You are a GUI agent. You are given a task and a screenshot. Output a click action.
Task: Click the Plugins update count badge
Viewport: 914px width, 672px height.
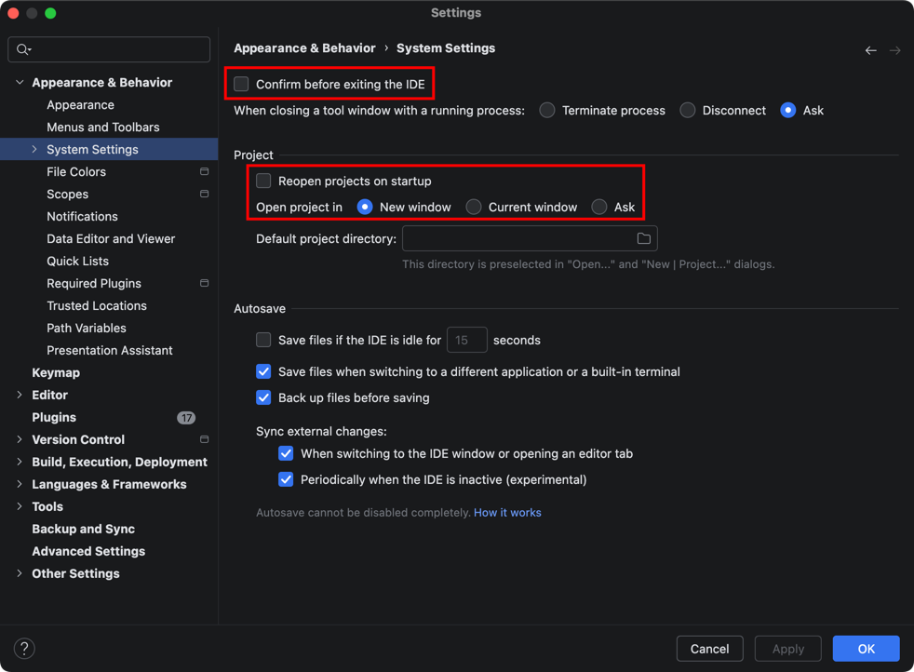coord(186,418)
